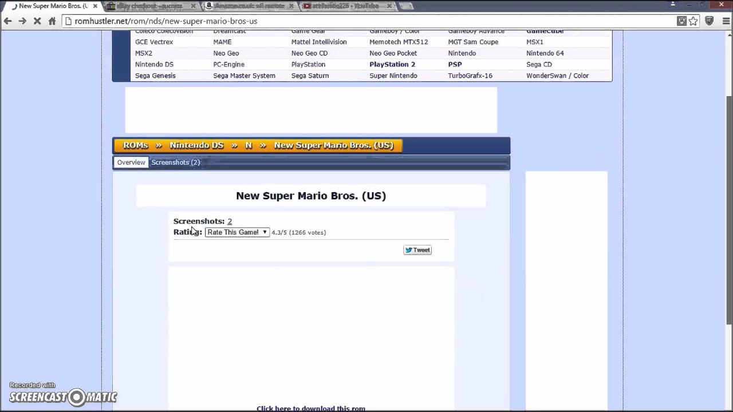
Task: Bookmark this page with the star icon
Action: [x=693, y=21]
